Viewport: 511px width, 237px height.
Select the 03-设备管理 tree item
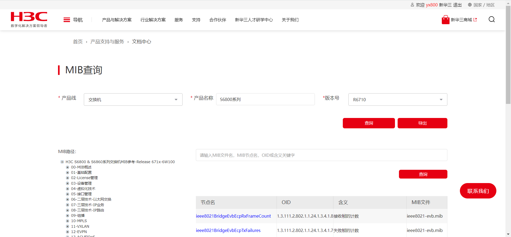[x=81, y=183]
